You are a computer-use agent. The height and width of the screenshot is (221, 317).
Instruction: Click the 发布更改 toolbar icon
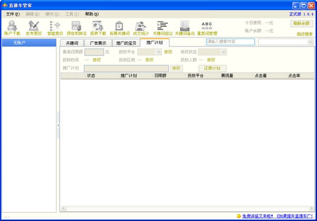pos(34,28)
